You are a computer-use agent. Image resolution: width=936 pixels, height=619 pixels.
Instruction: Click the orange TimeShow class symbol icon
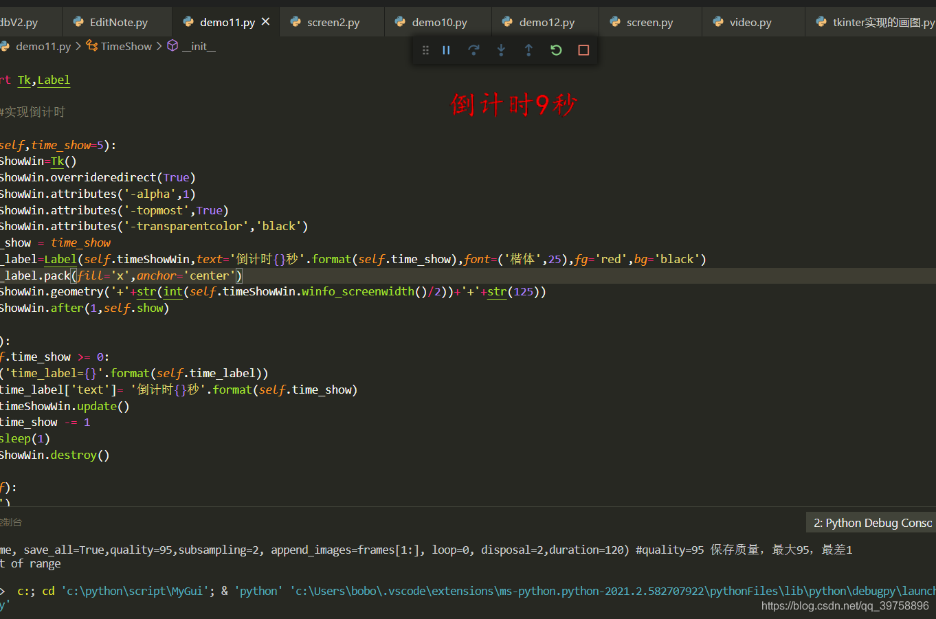(x=91, y=46)
